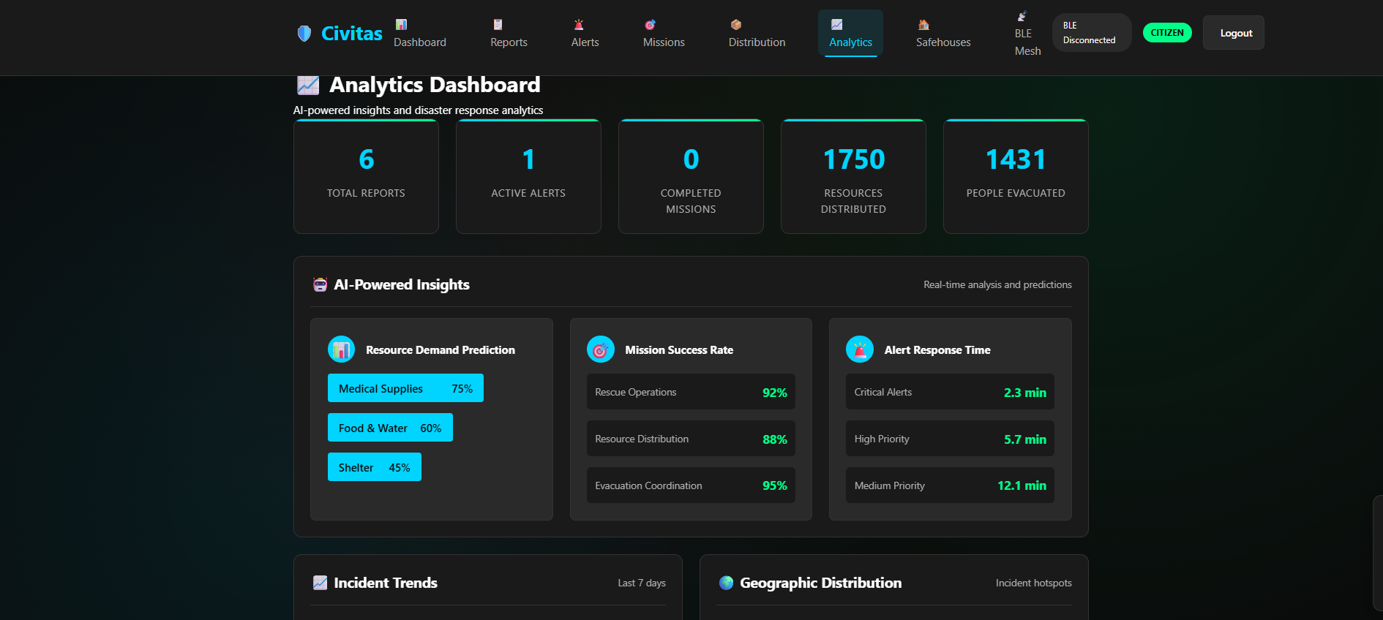The height and width of the screenshot is (620, 1383).
Task: Click the Distribution package icon in navbar
Action: point(735,25)
